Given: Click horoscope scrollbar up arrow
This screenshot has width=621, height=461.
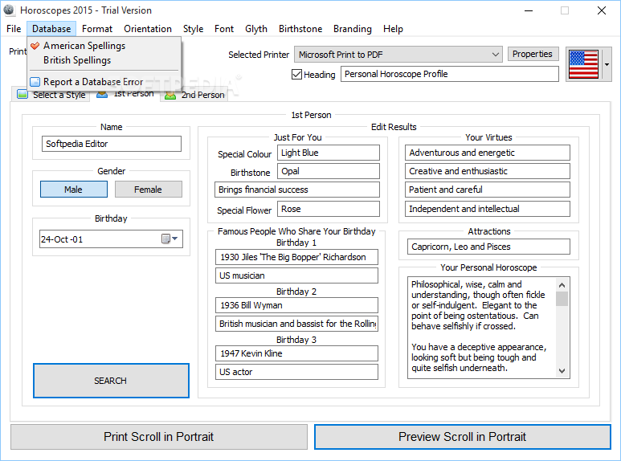Looking at the screenshot, I should 562,285.
